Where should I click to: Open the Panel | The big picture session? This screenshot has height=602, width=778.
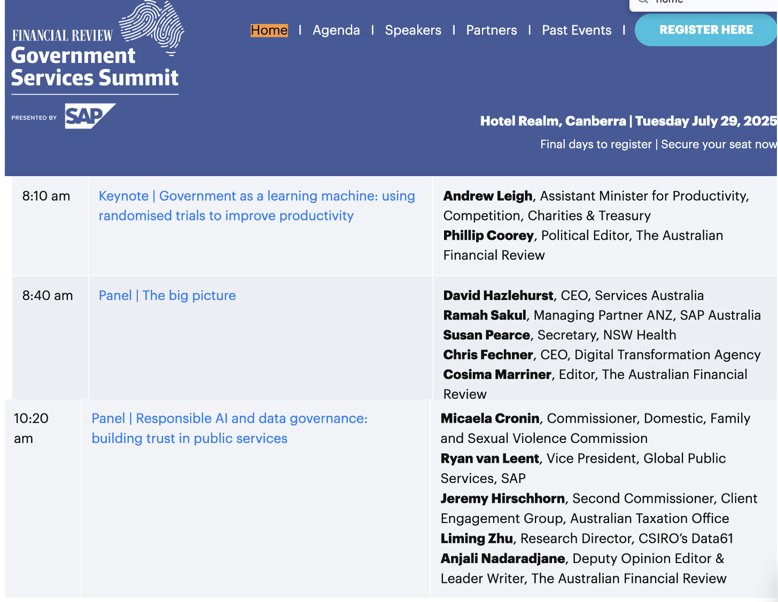(167, 295)
